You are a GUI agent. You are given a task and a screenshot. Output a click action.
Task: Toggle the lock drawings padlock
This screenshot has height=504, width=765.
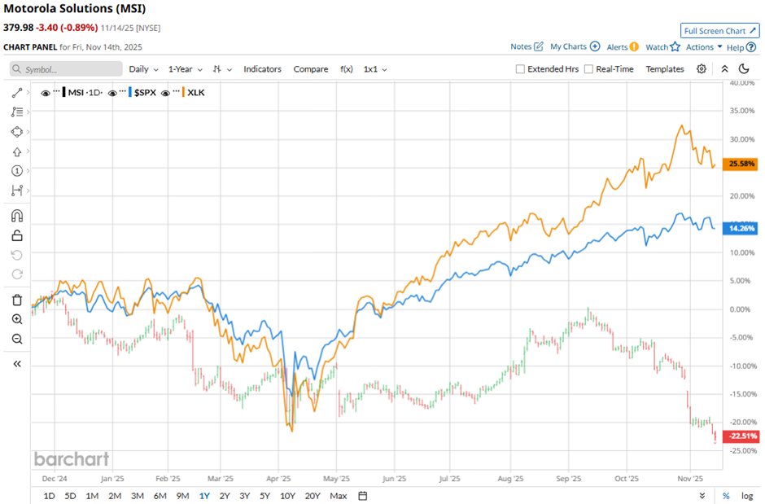17,235
